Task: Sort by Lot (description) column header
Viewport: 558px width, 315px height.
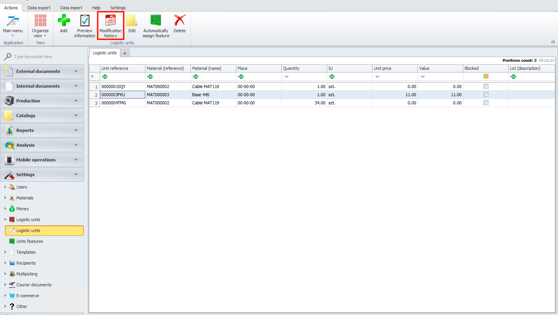Action: (x=532, y=68)
